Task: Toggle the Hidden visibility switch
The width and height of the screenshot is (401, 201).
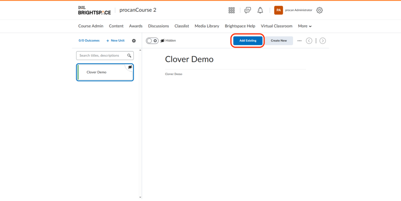Action: [x=152, y=41]
